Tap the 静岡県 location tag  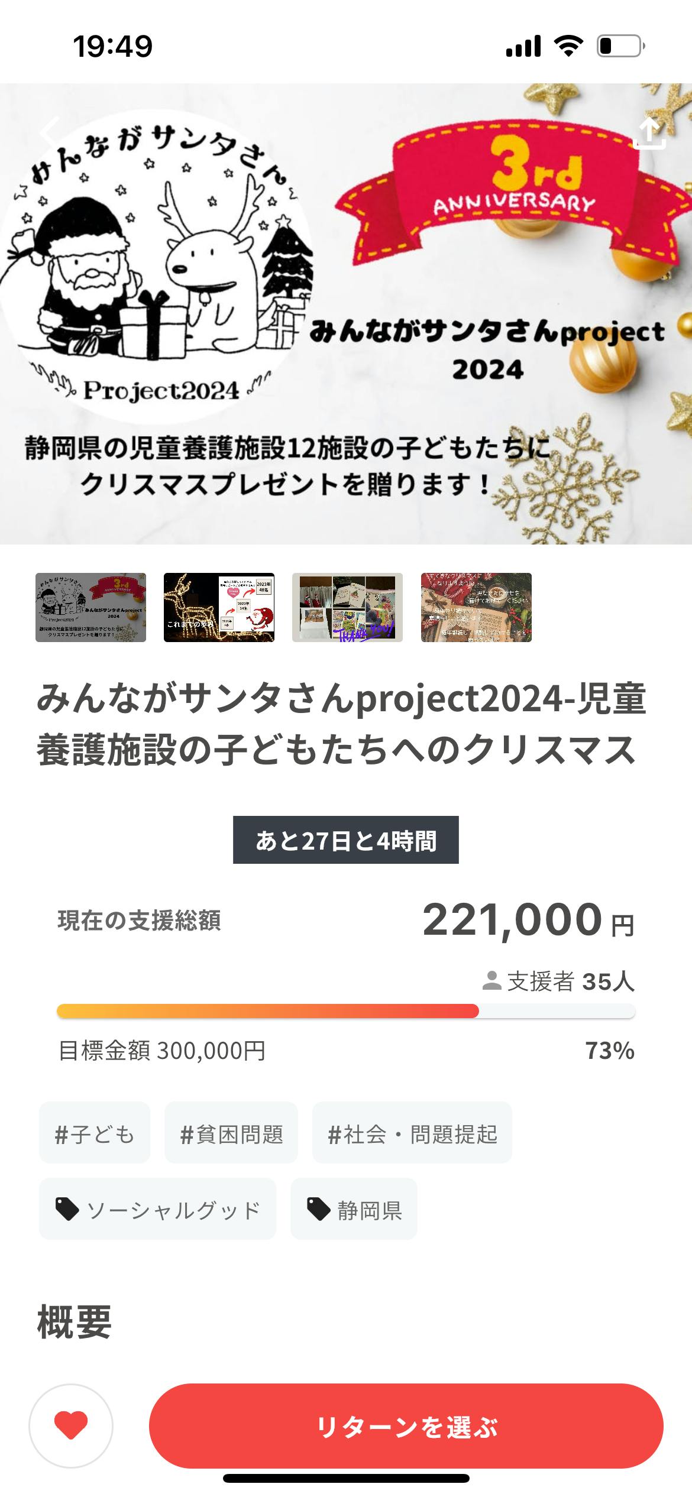click(354, 1210)
